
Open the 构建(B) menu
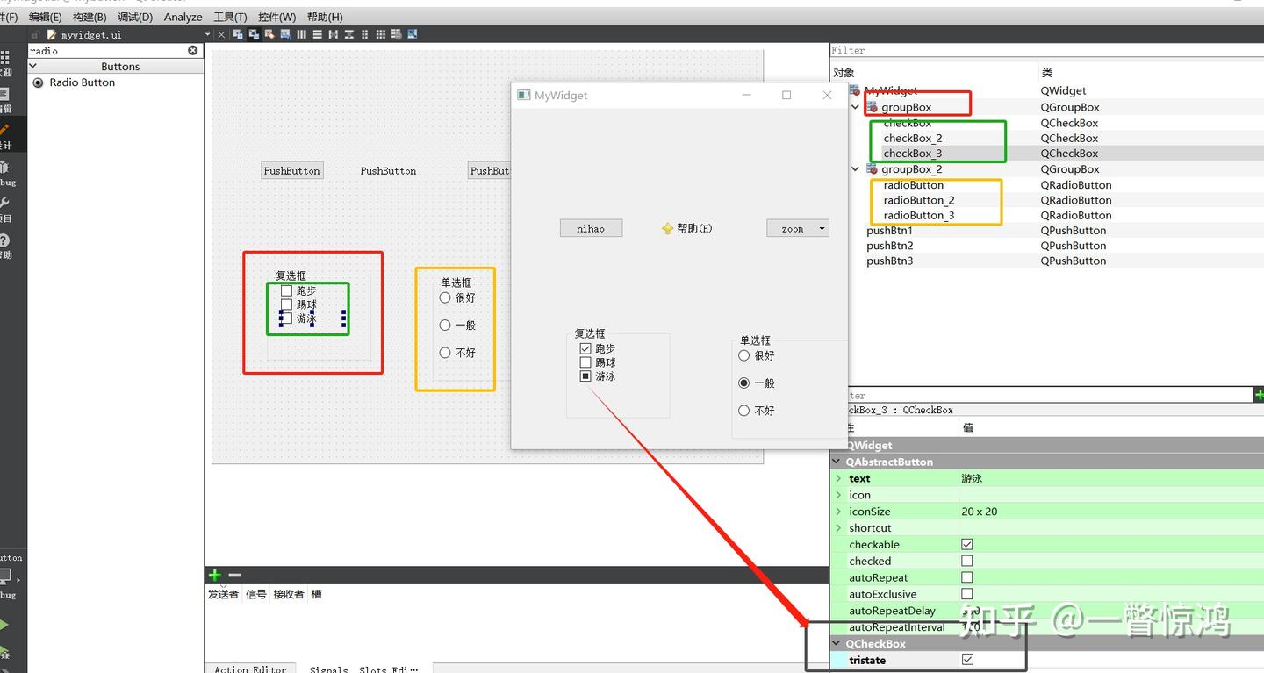pyautogui.click(x=90, y=17)
